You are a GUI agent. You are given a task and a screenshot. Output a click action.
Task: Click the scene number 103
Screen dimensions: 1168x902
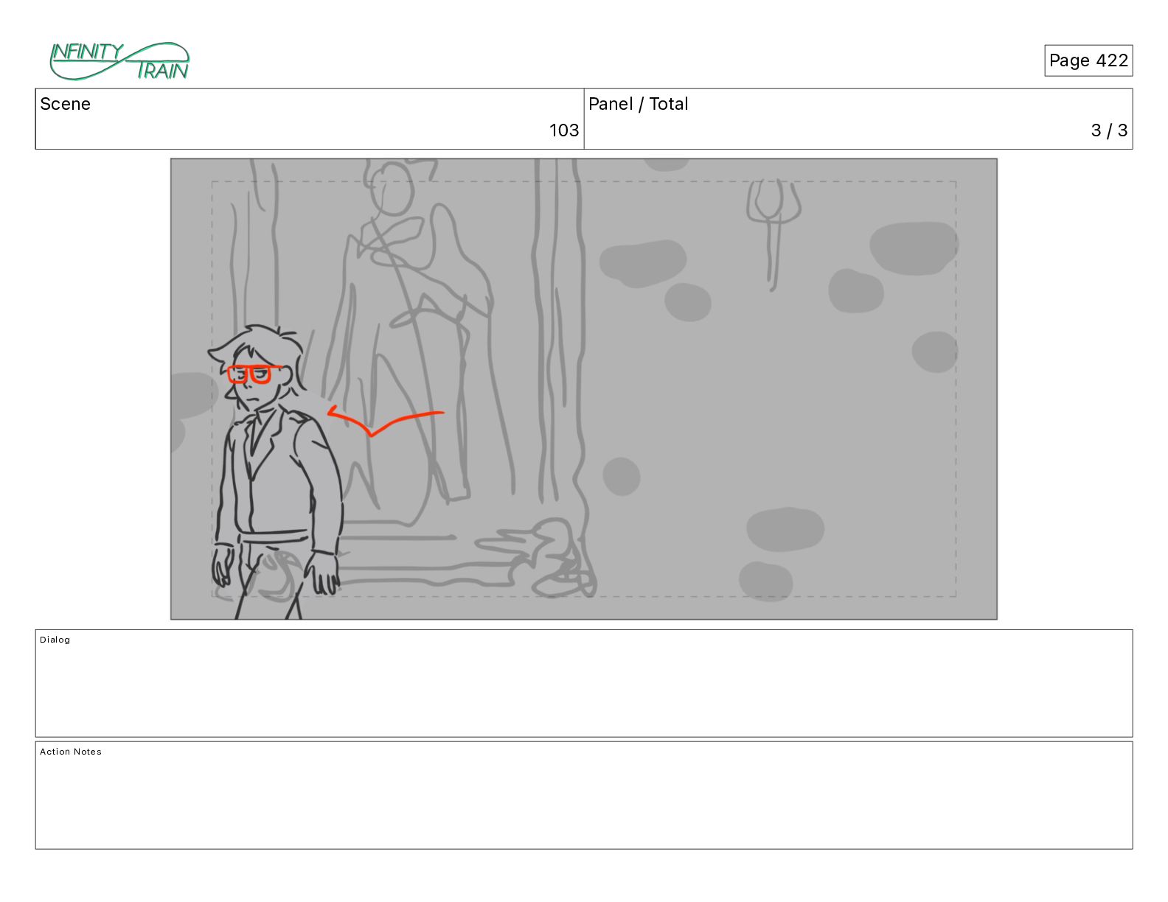(x=564, y=130)
